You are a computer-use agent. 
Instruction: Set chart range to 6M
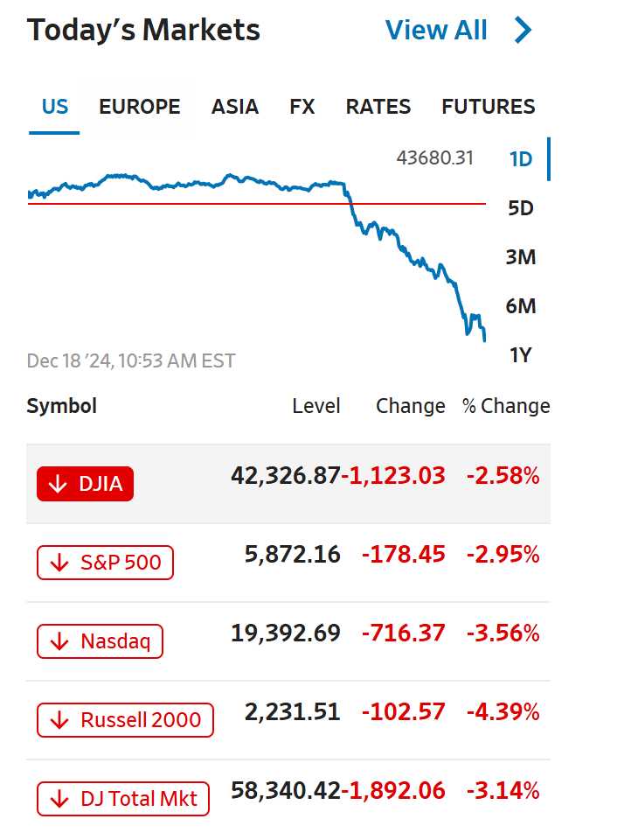pos(521,306)
